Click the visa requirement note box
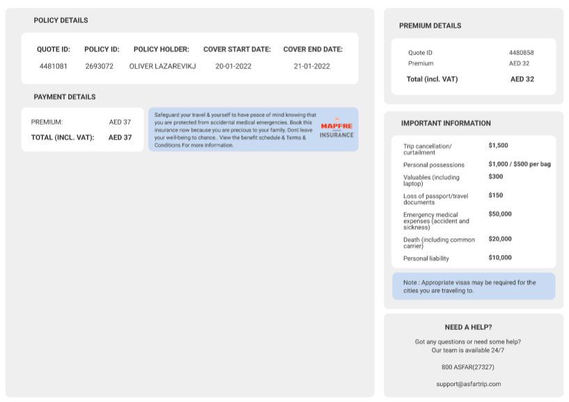569x402 pixels. (x=474, y=286)
